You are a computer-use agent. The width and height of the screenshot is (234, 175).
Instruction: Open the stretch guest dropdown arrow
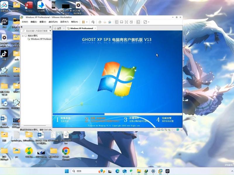click(x=149, y=22)
